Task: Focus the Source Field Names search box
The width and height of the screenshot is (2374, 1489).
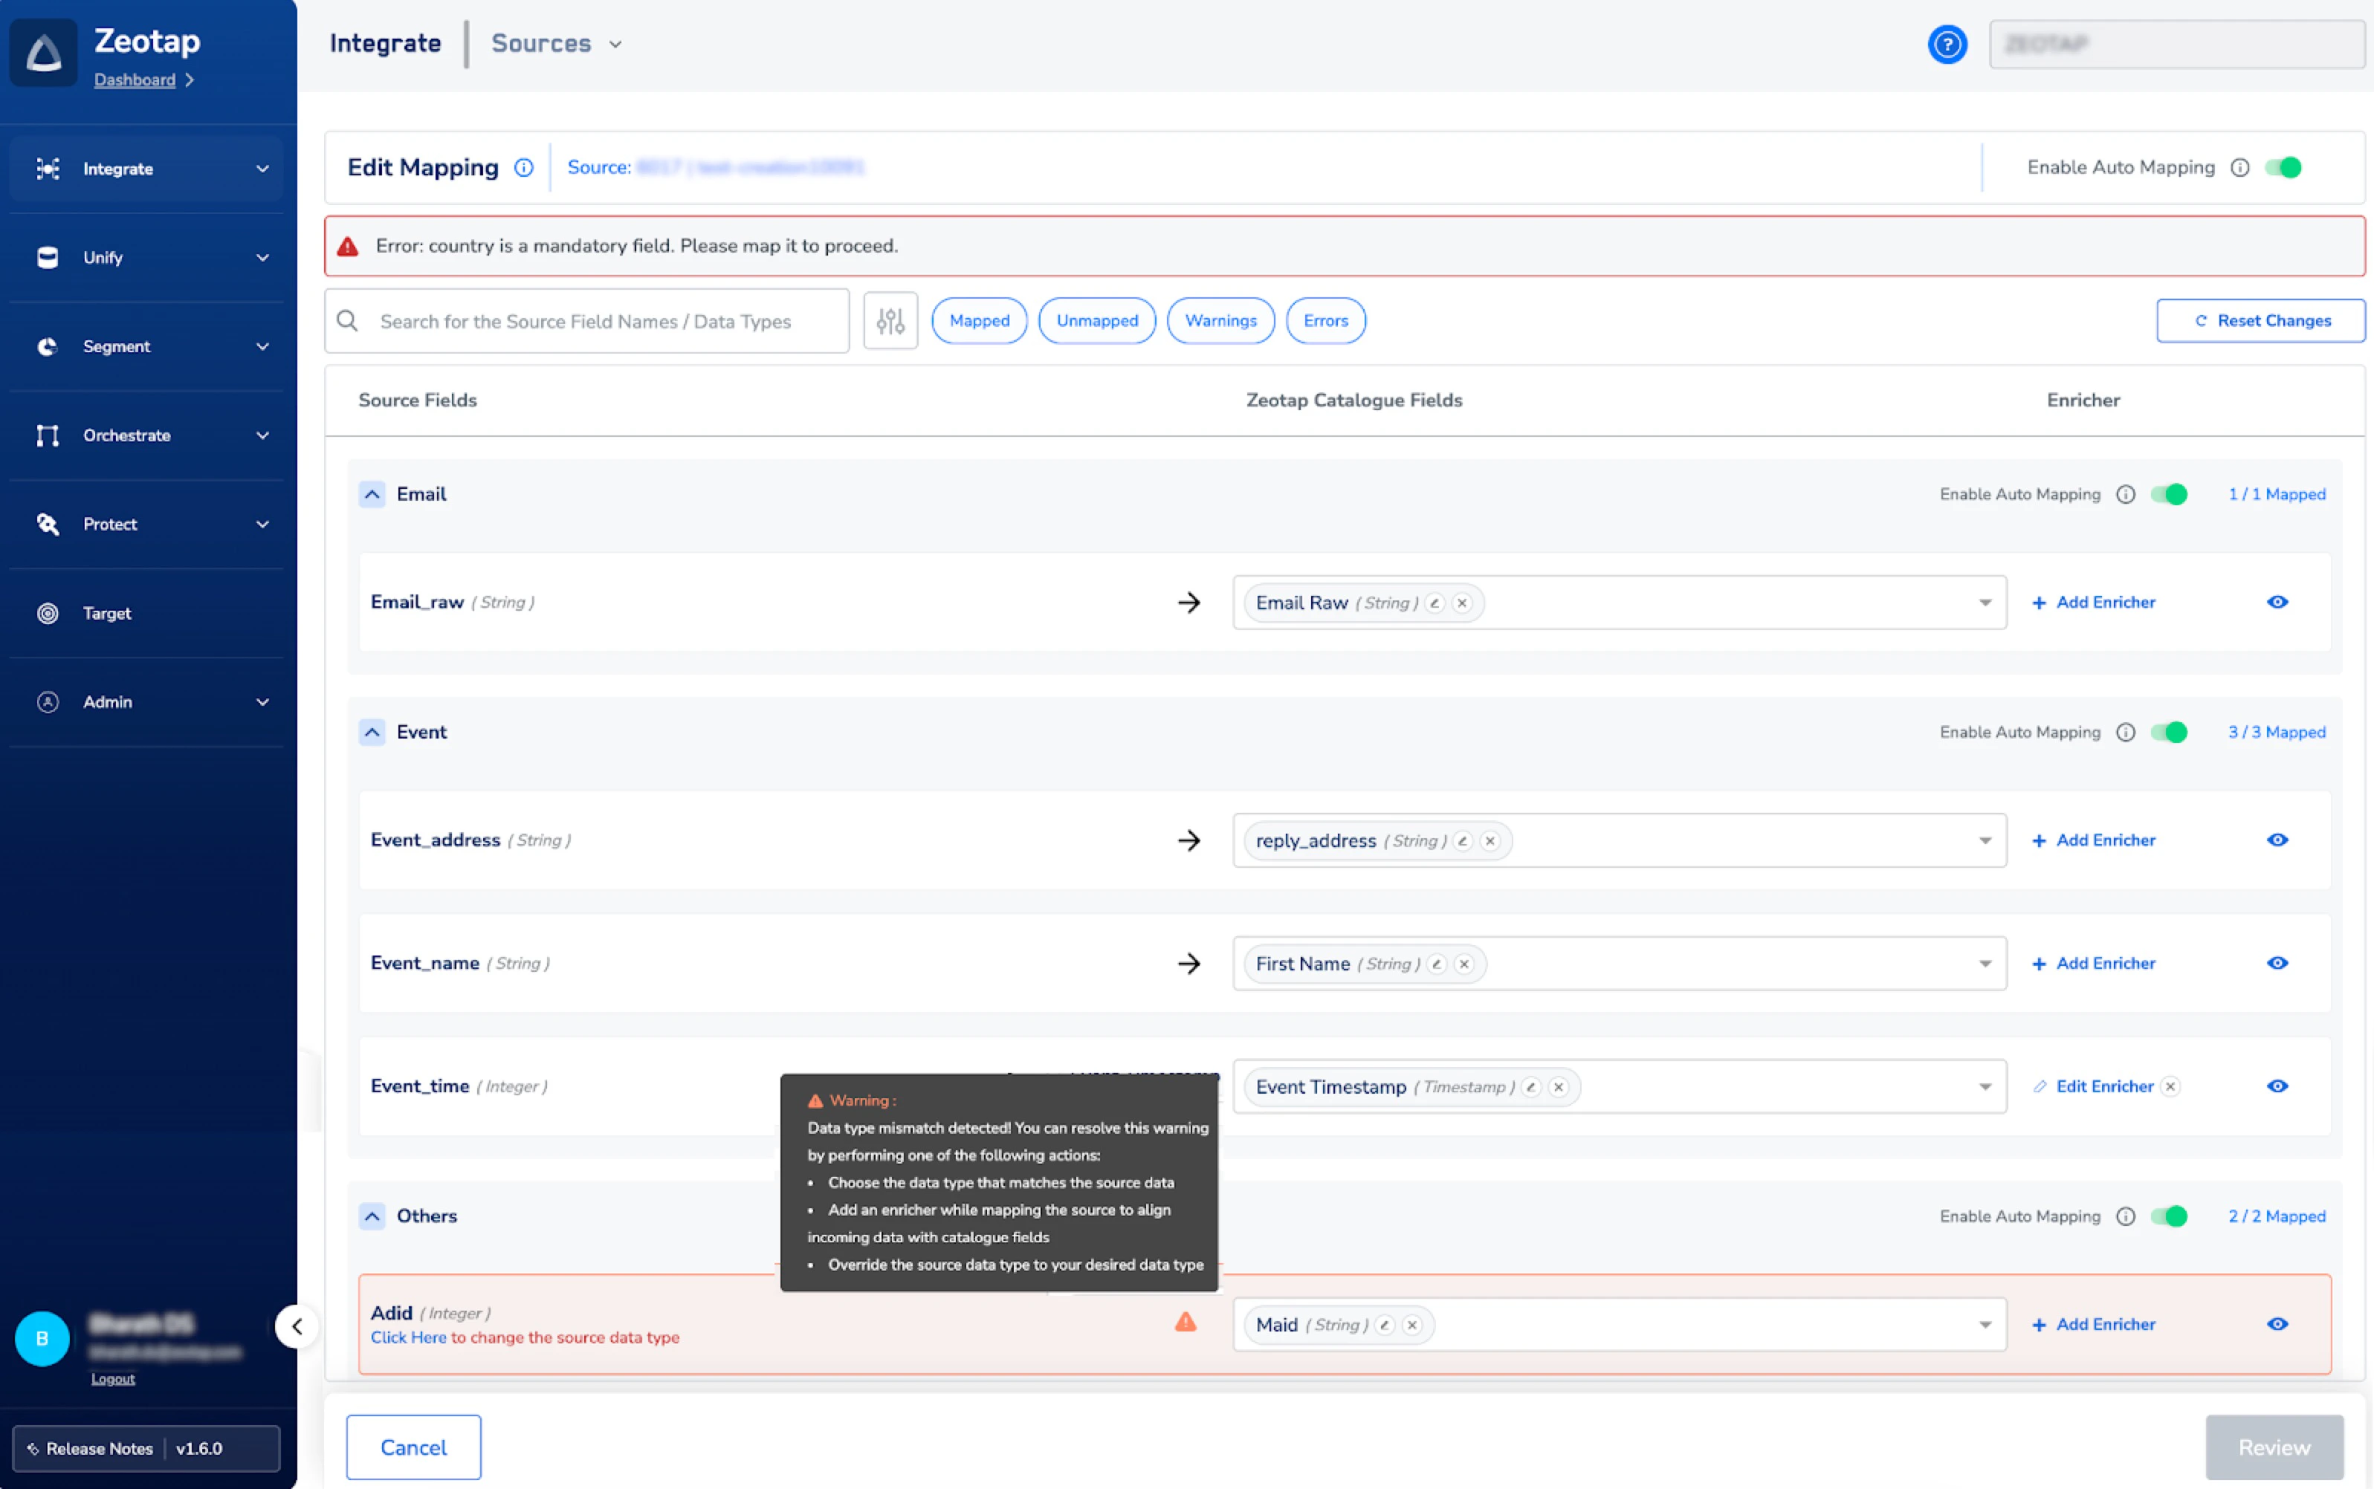Action: (x=586, y=321)
